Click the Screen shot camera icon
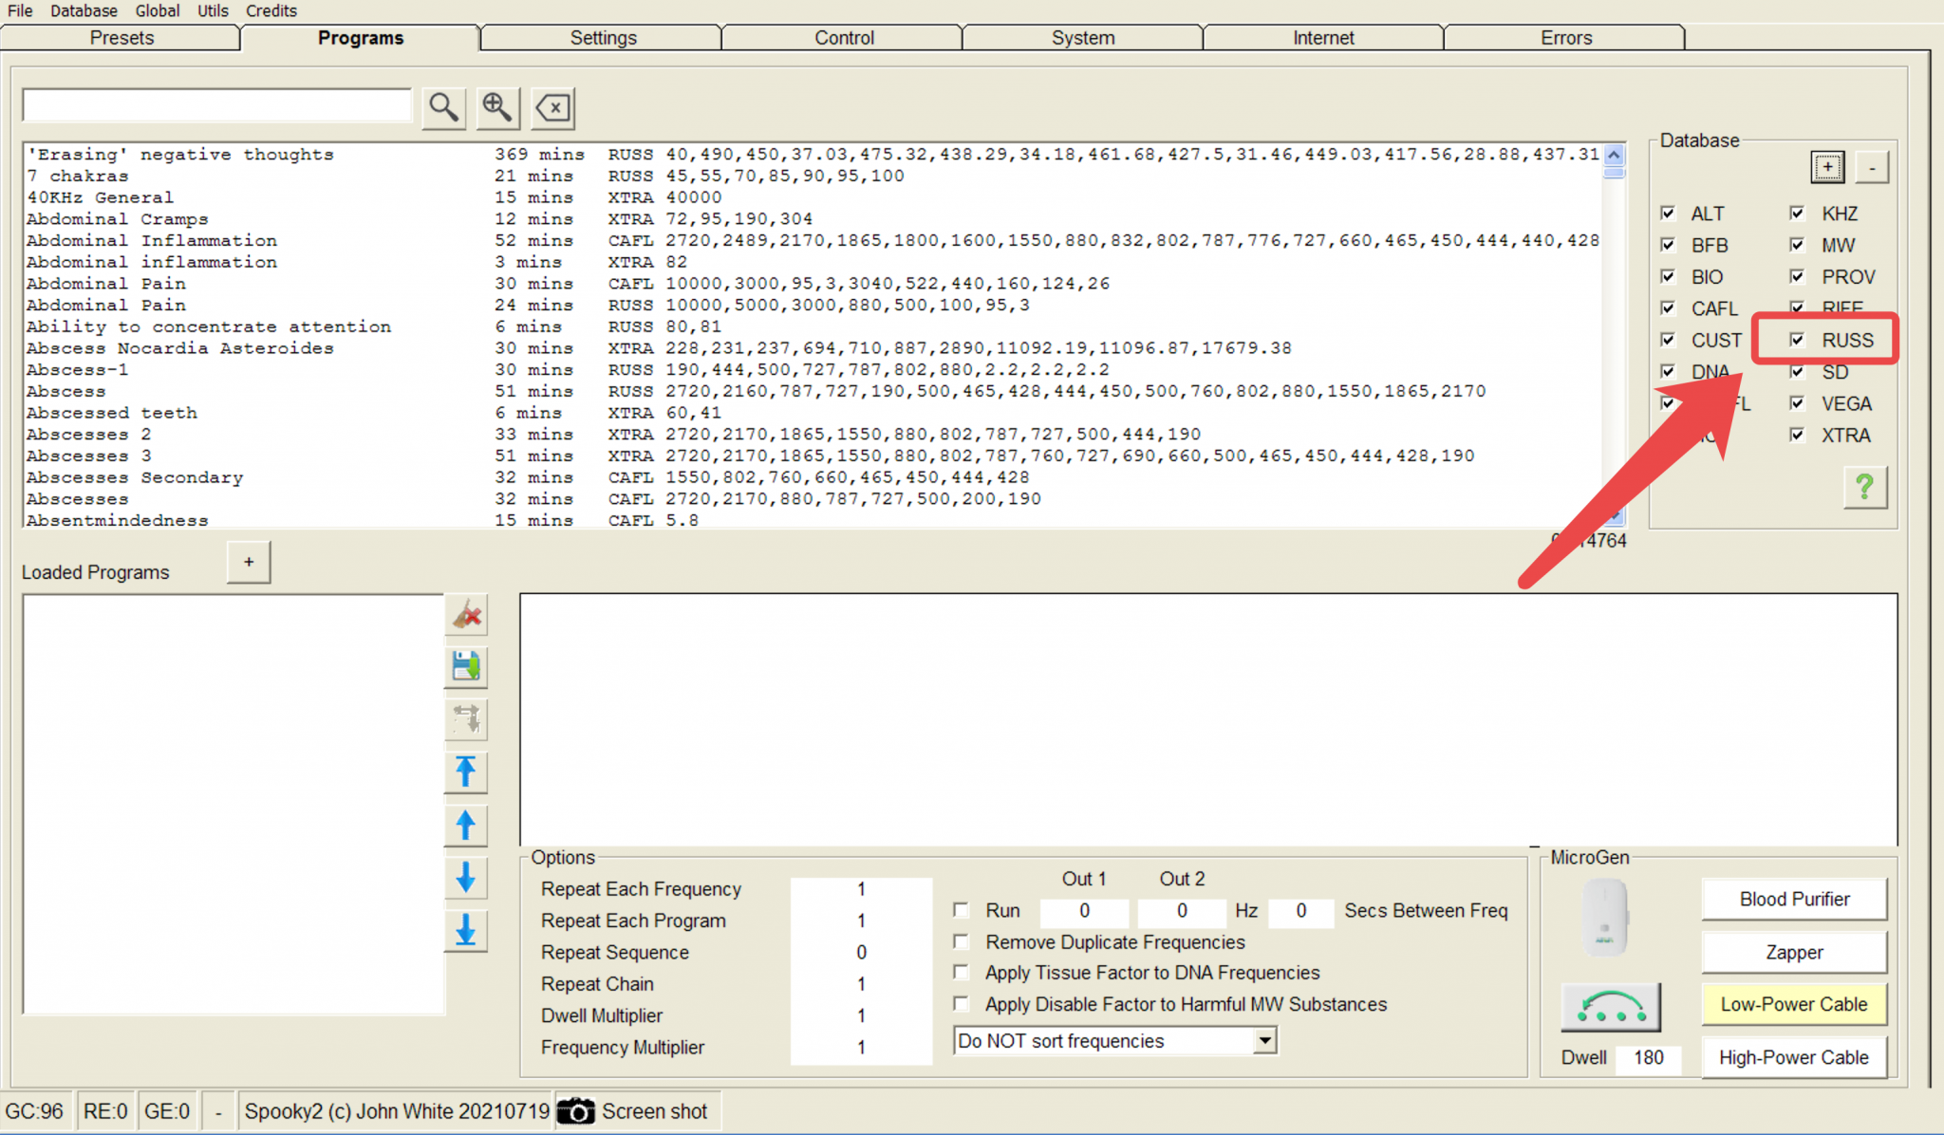 (575, 1111)
